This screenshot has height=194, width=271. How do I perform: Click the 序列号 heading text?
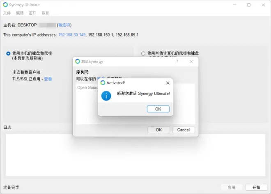coord(83,72)
